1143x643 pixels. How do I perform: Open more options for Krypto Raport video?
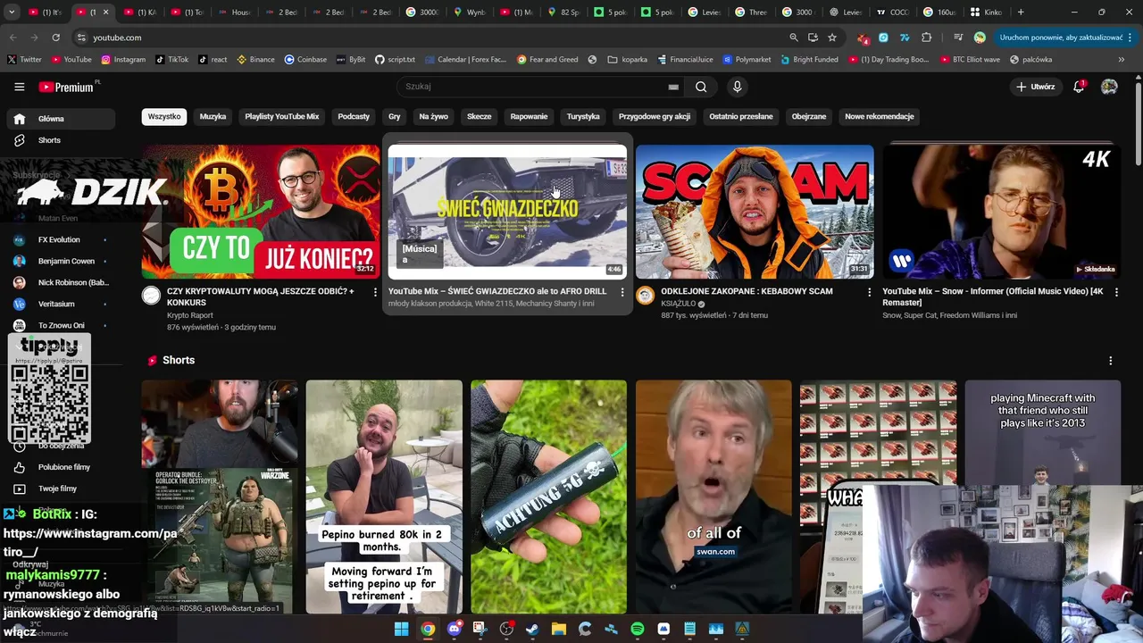click(x=375, y=292)
